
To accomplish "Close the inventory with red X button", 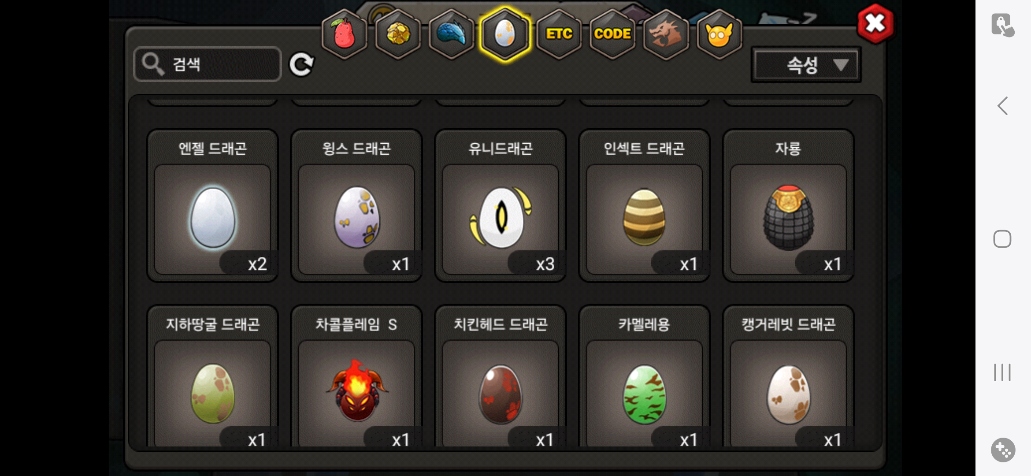I will [875, 24].
